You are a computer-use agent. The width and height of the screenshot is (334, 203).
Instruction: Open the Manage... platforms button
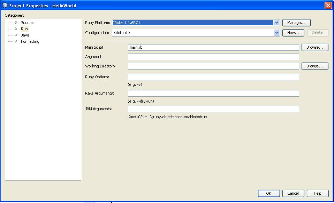[x=296, y=23]
